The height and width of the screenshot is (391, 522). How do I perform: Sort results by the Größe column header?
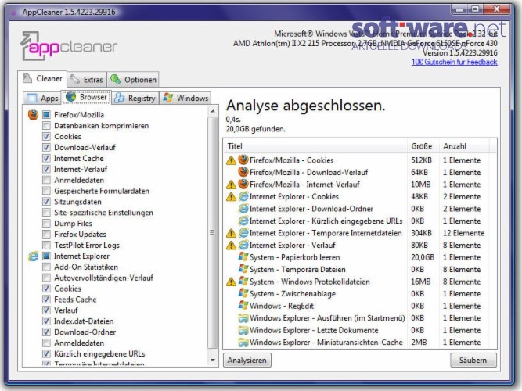(423, 146)
